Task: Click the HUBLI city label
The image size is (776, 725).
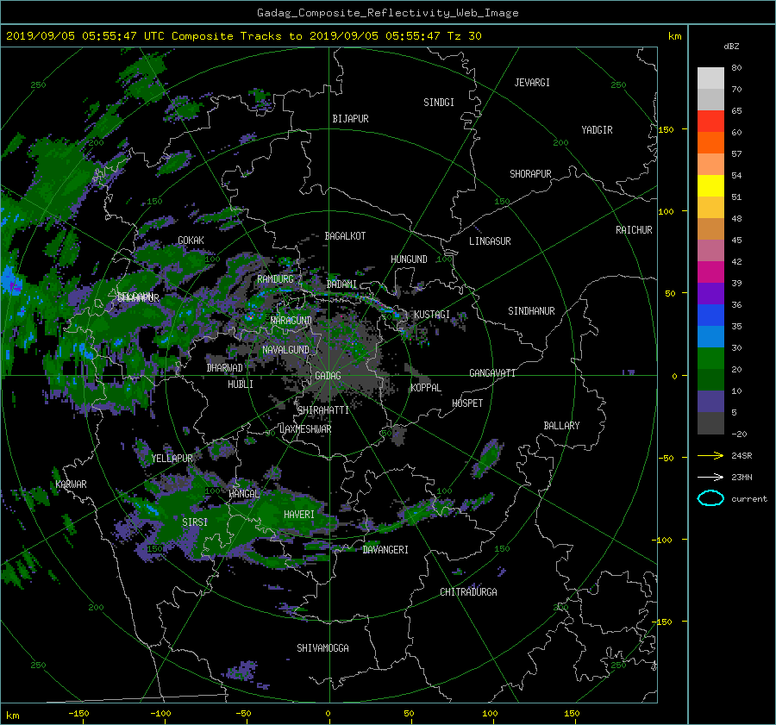Action: pos(241,384)
